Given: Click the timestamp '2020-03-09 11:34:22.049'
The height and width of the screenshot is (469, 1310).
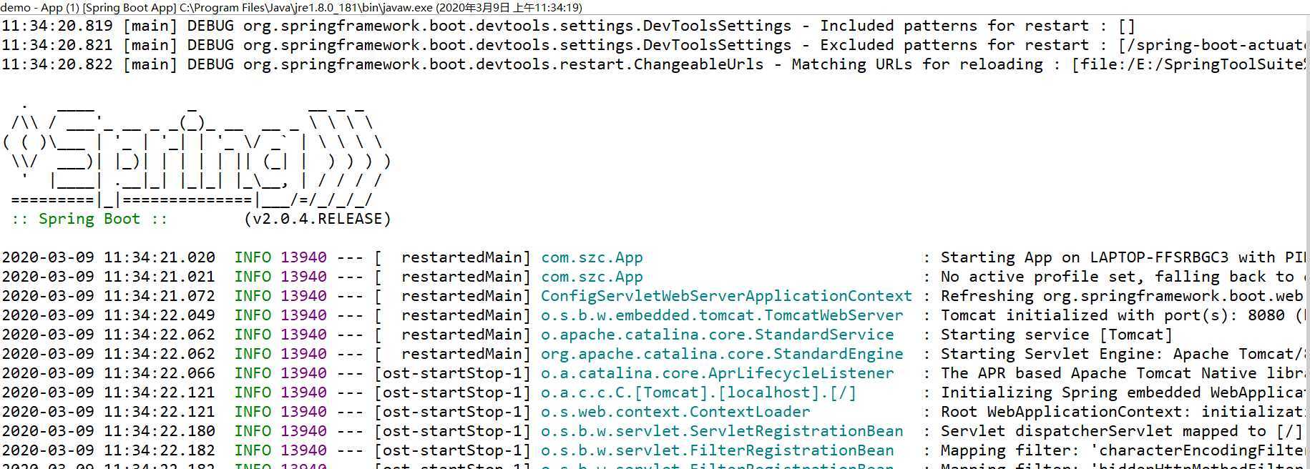Looking at the screenshot, I should click(x=108, y=315).
